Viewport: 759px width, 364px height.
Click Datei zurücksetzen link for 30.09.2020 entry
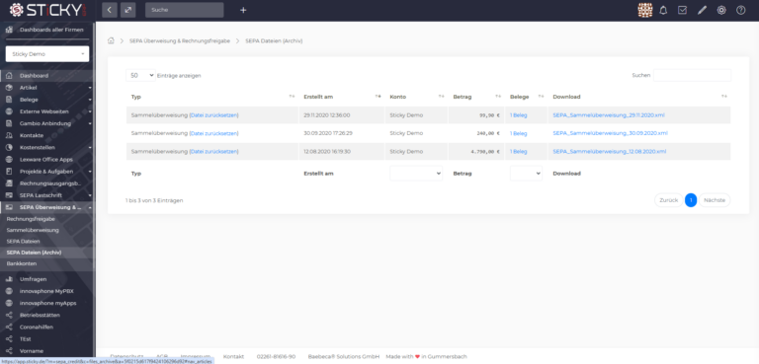(x=213, y=133)
